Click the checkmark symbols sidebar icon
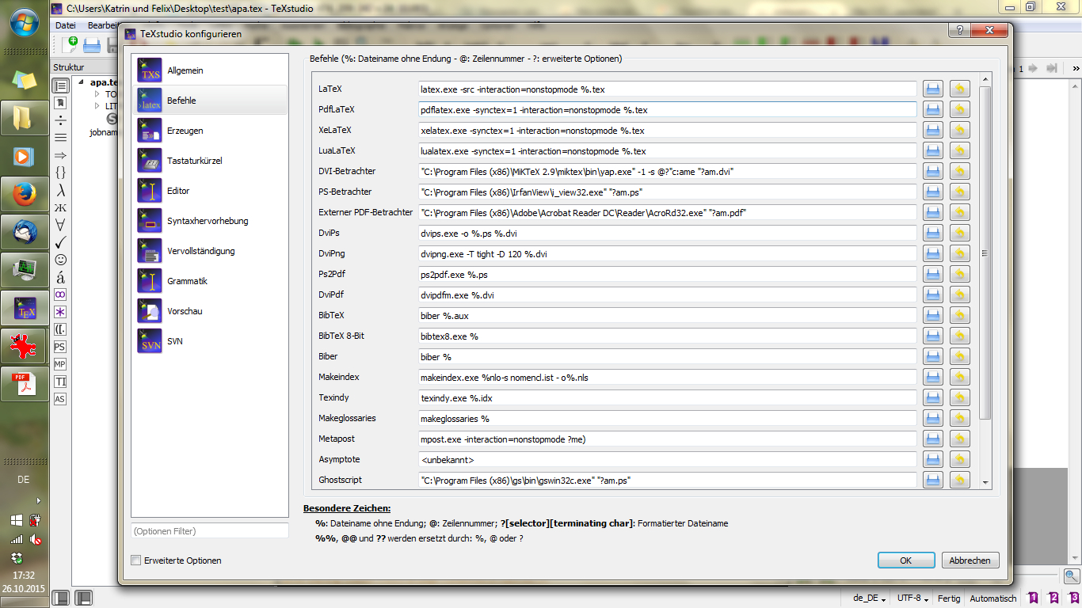The image size is (1082, 608). [x=60, y=242]
